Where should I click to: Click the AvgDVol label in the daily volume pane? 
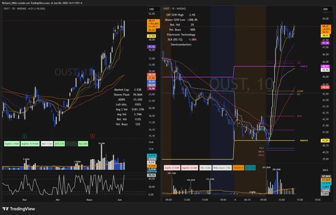[x=30, y=144]
